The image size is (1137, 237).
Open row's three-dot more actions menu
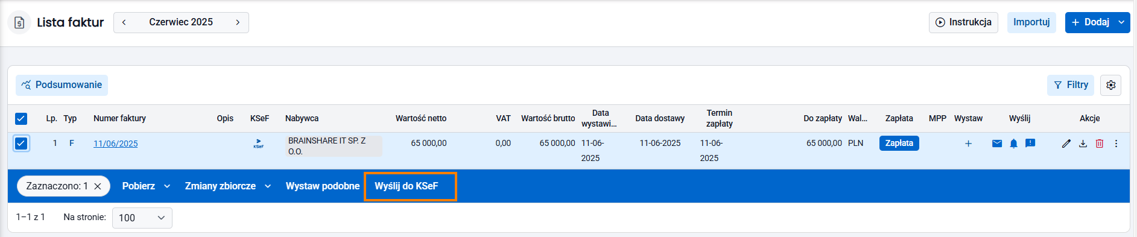[1116, 144]
